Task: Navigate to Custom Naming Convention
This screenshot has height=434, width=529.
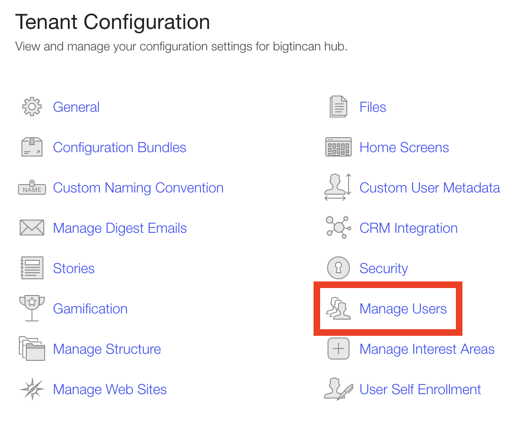Action: 138,188
